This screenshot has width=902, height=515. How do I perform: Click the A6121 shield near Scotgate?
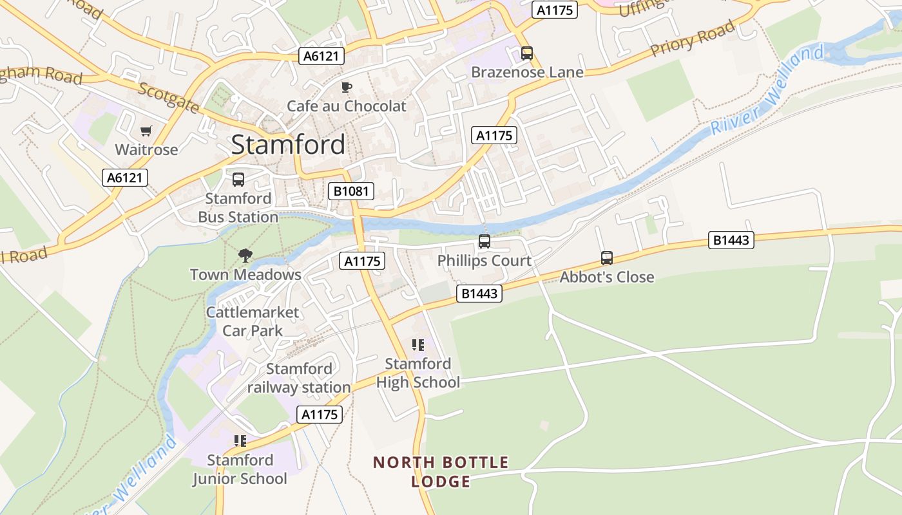point(322,57)
